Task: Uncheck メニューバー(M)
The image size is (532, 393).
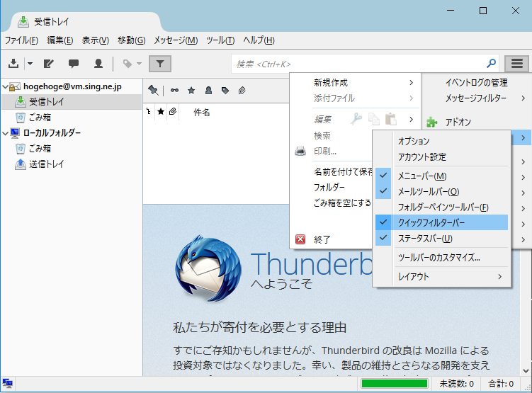Action: (441, 176)
